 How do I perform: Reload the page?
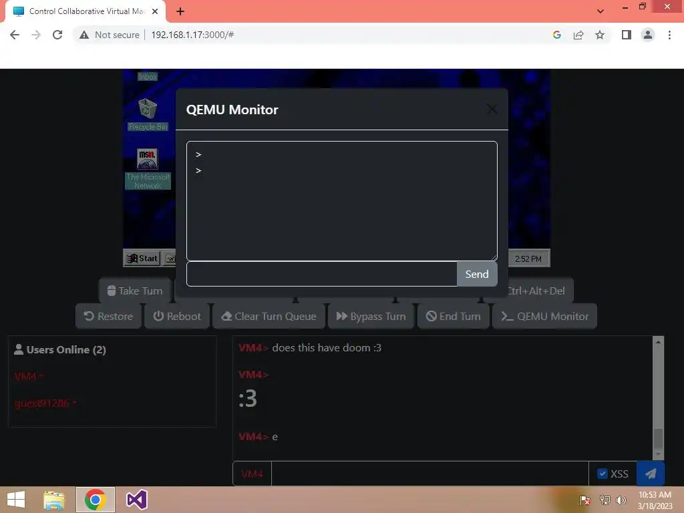pos(57,35)
